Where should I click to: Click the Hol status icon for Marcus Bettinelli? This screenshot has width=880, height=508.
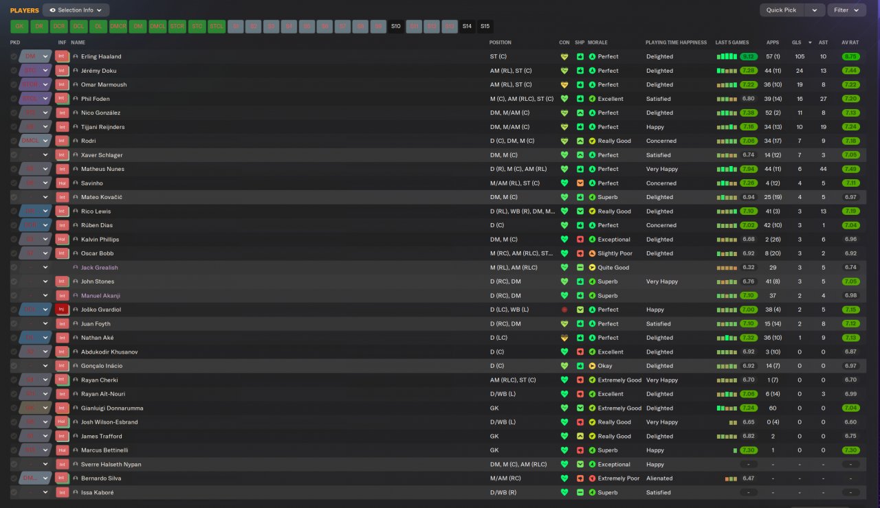pos(62,450)
